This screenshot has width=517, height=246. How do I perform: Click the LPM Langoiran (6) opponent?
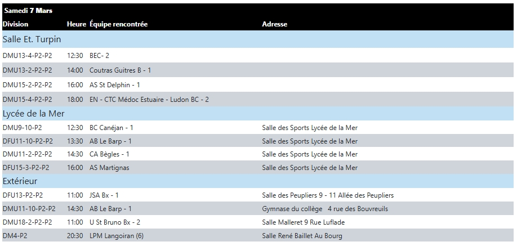pyautogui.click(x=117, y=236)
